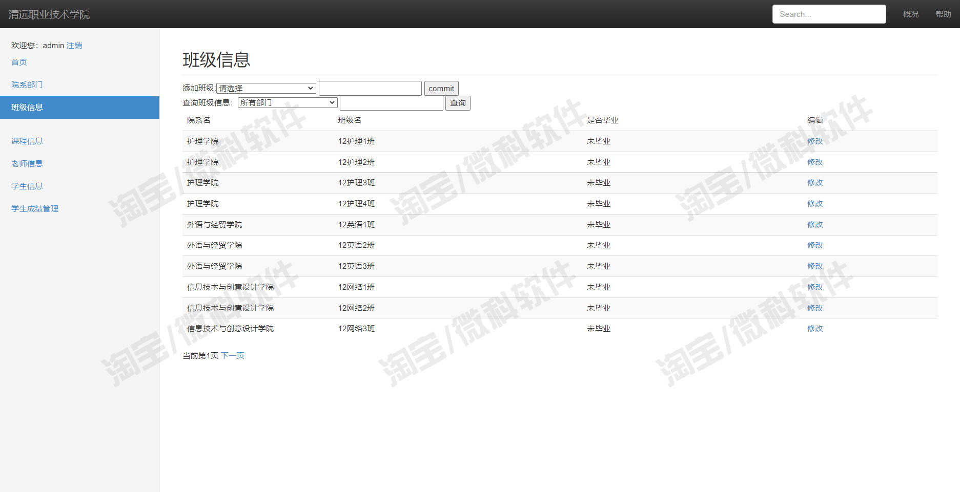Click the 班级信息 page heading
The width and height of the screenshot is (960, 492).
tap(216, 60)
